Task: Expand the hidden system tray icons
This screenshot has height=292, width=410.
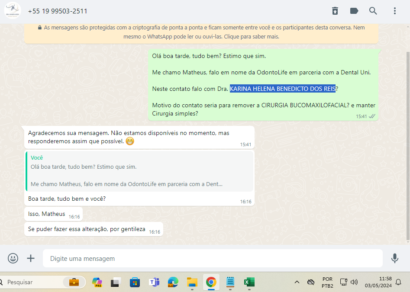Action: coord(297,282)
